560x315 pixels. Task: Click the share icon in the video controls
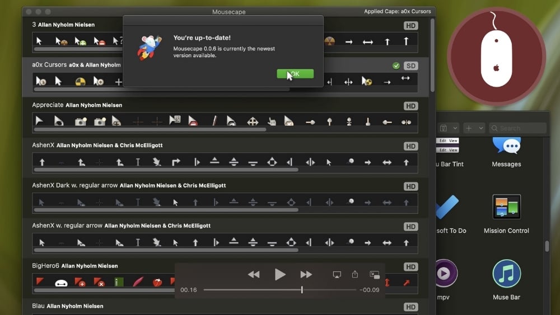click(355, 274)
